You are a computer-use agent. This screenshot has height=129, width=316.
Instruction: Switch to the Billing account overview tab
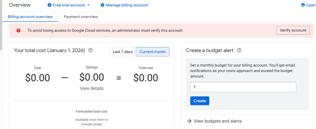point(30,17)
